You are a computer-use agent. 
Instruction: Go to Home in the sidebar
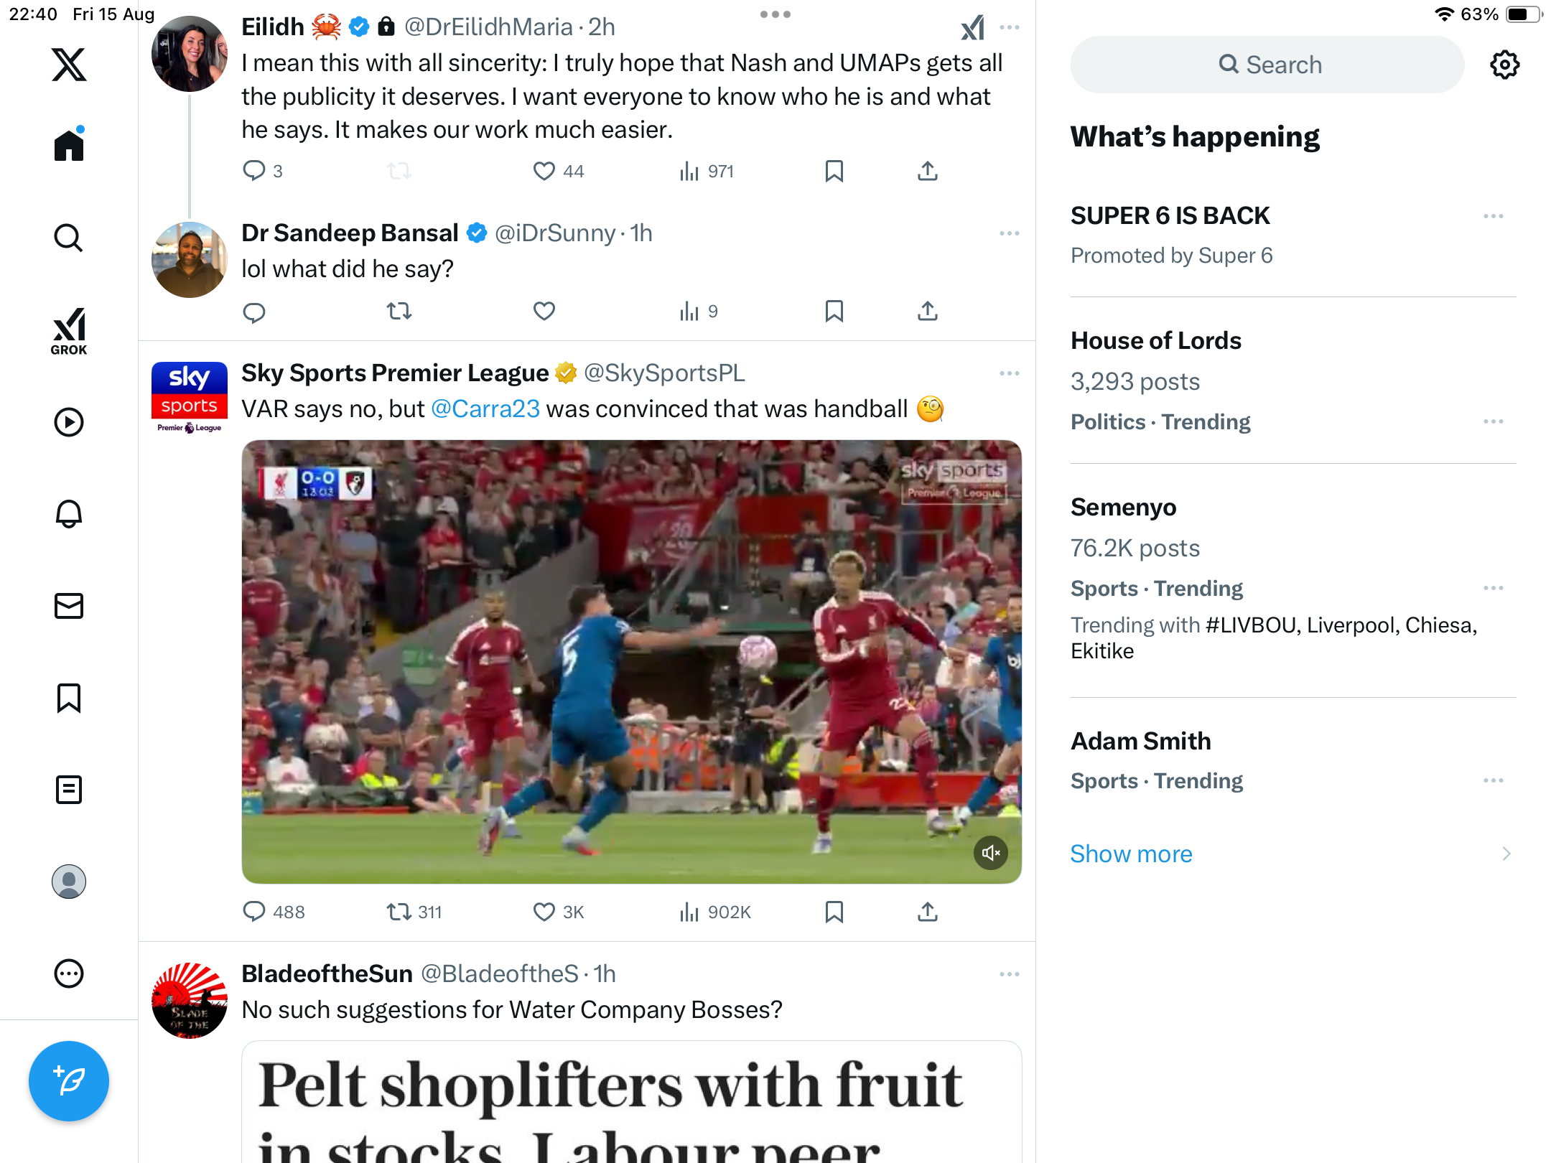click(69, 146)
